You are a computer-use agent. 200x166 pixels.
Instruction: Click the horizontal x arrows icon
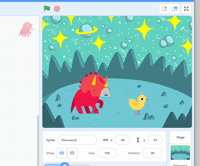[106, 140]
